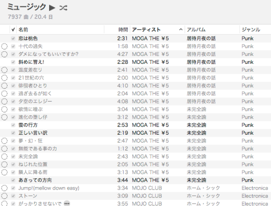Select the song 恋は桃色
Screen dimensions: 271x206
[x=28, y=39]
